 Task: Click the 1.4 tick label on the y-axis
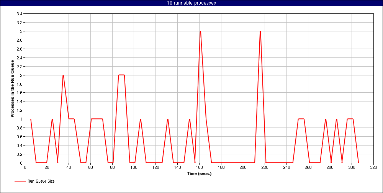click(x=20, y=101)
